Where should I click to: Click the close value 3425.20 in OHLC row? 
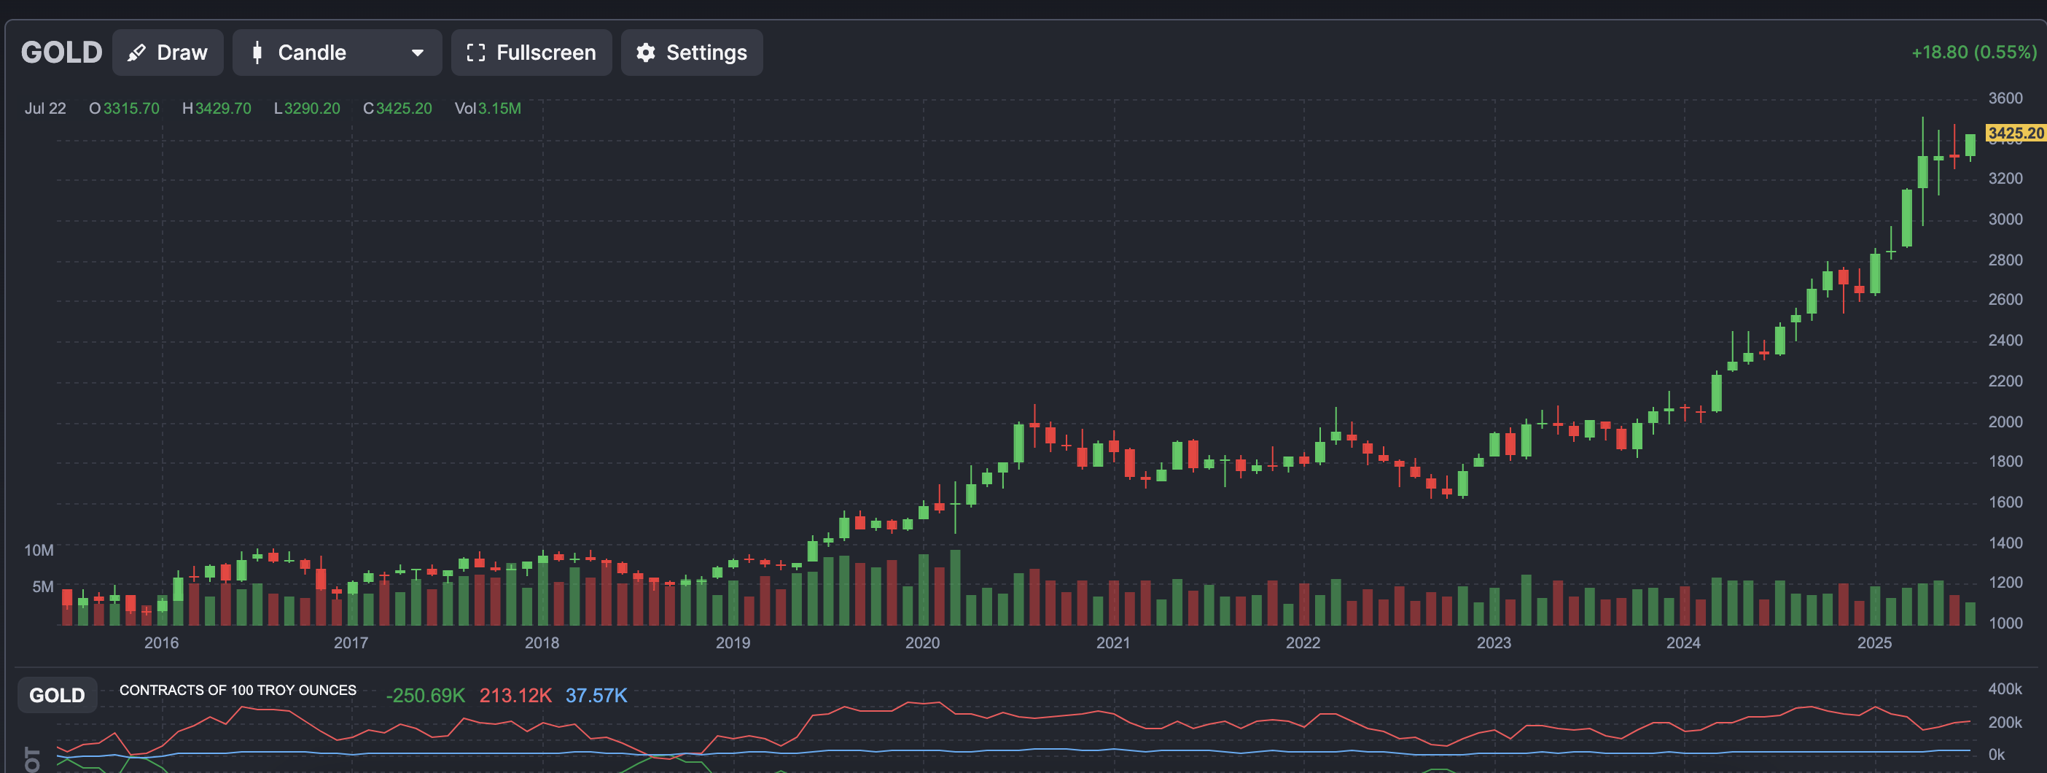click(404, 108)
